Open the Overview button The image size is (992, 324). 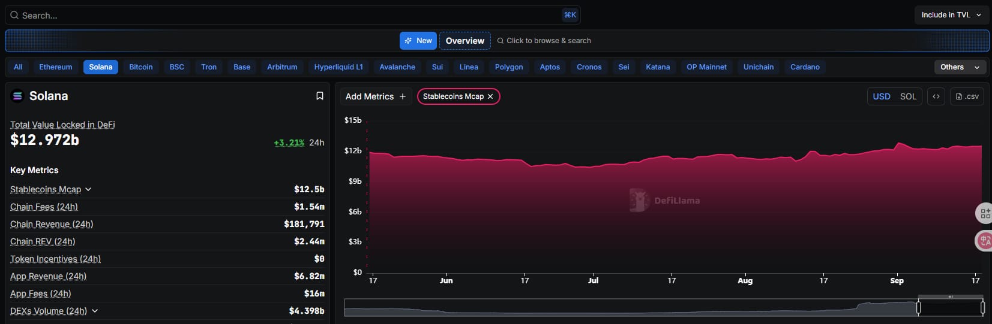point(465,41)
